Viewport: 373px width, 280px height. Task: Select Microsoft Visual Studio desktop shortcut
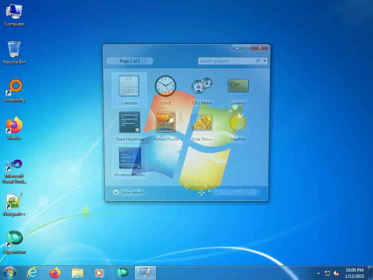pos(14,171)
